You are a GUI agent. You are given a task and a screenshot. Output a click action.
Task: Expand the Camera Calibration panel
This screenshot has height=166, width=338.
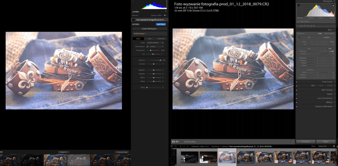tap(335, 106)
